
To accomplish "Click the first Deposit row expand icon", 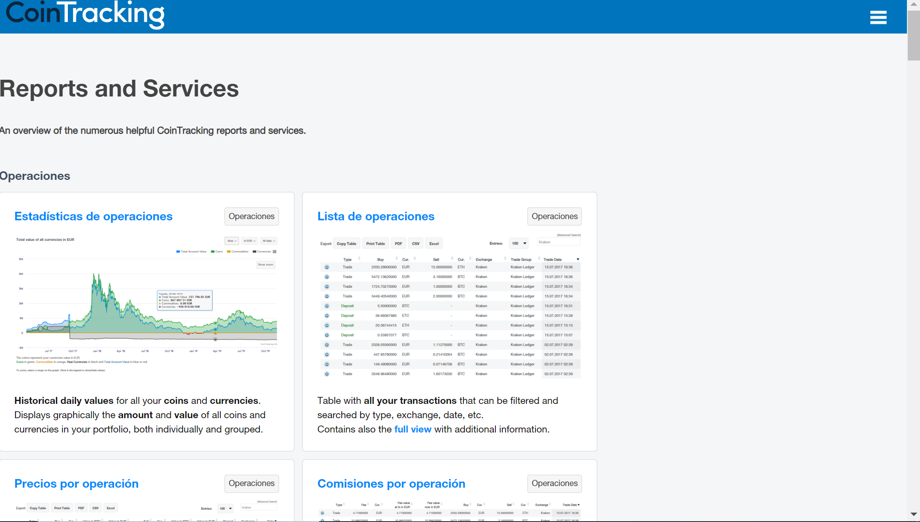I will (327, 306).
